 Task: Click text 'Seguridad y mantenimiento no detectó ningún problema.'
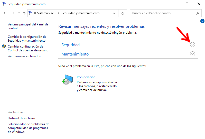97,33
